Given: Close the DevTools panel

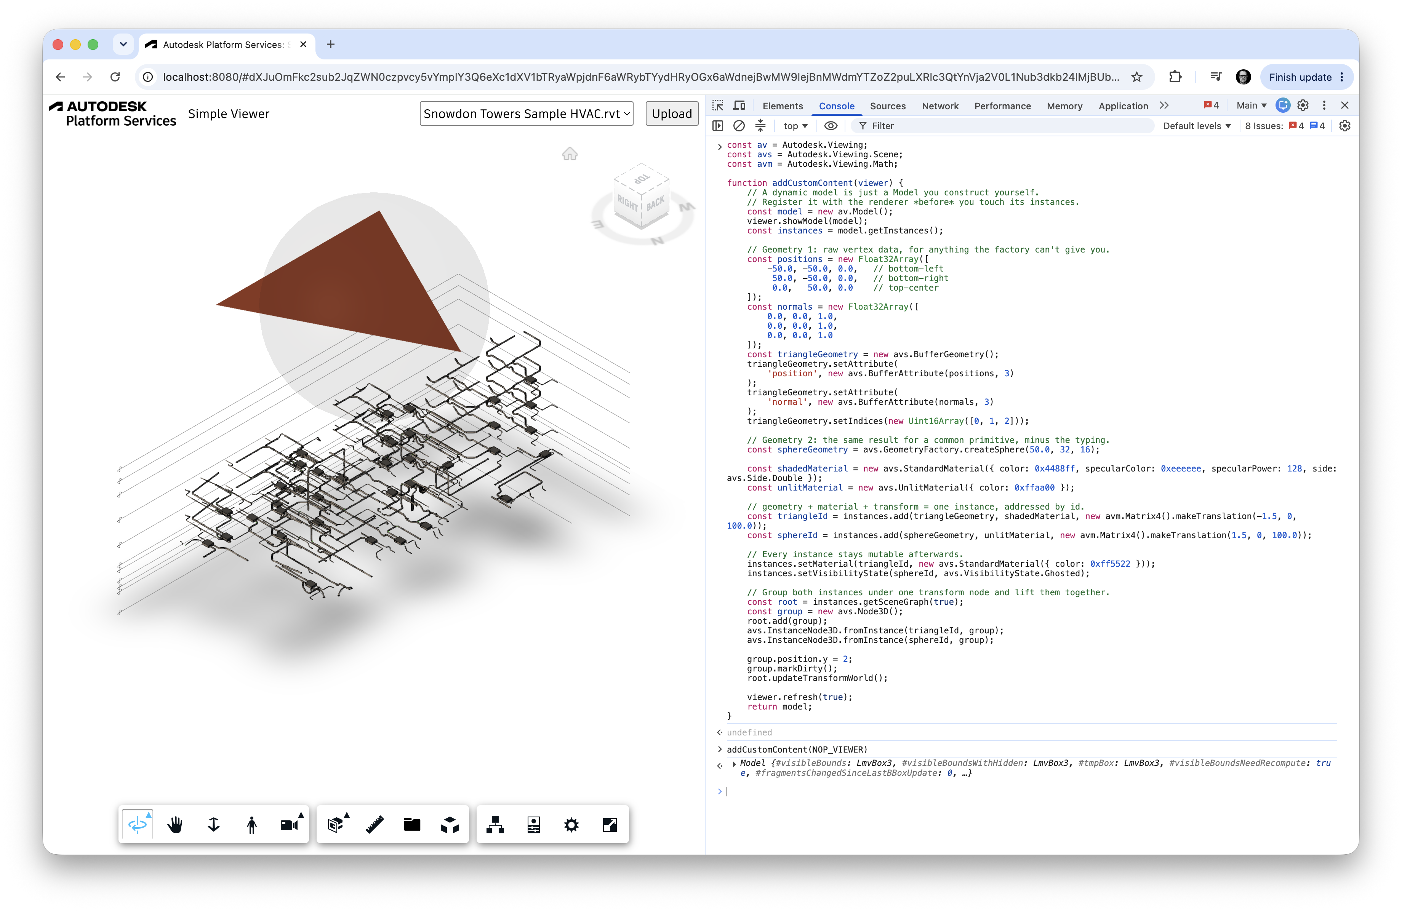Looking at the screenshot, I should pos(1345,105).
